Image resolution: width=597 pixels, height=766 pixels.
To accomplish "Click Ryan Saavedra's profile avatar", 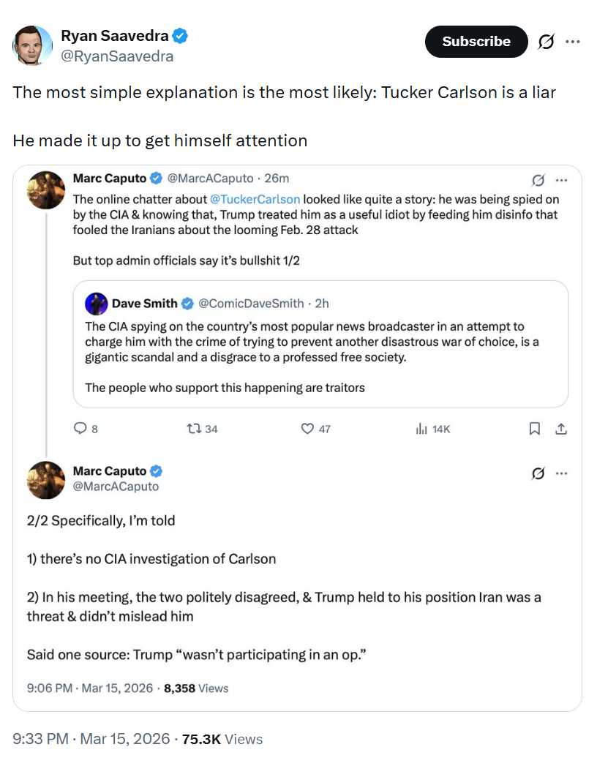I will pos(33,45).
